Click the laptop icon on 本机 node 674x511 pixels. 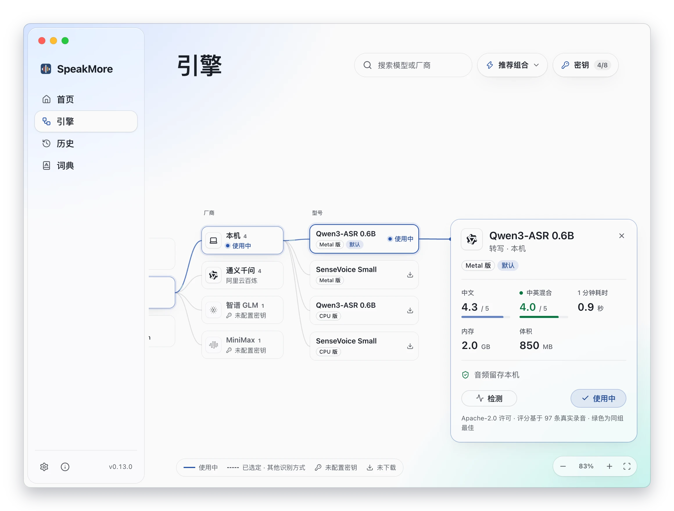213,240
